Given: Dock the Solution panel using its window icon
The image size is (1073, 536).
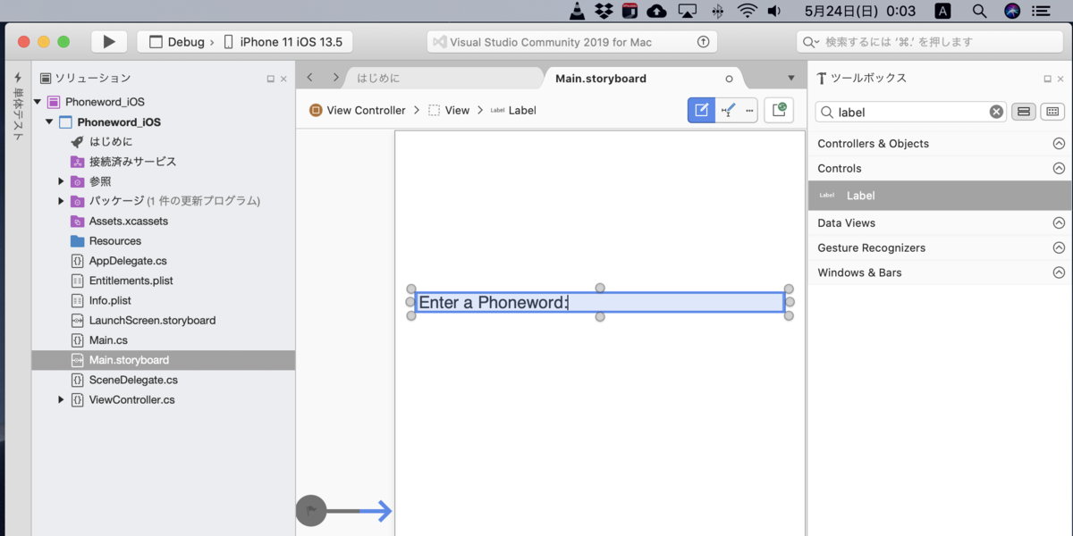Looking at the screenshot, I should coord(271,79).
